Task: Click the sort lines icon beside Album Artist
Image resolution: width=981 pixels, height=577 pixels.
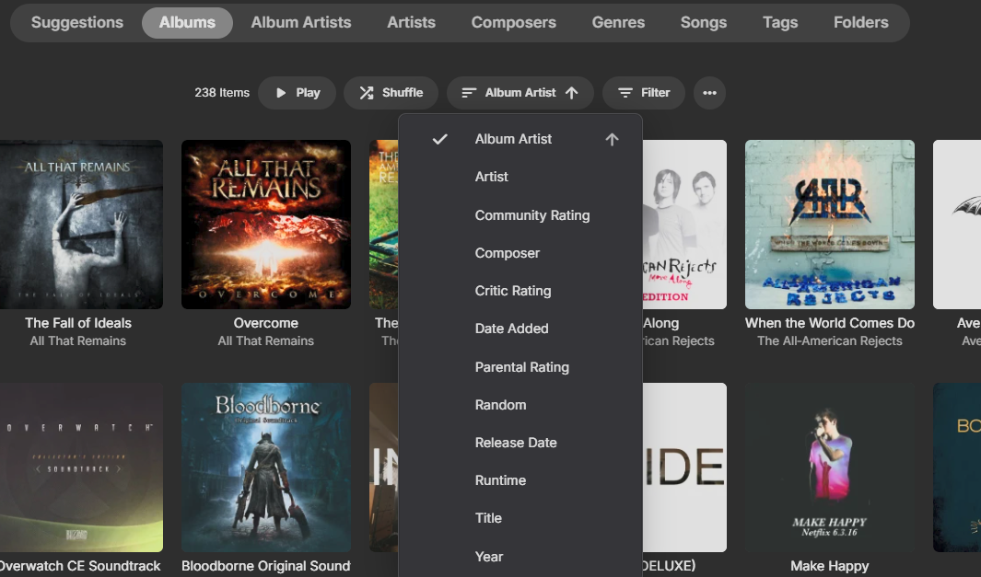Action: coord(469,93)
